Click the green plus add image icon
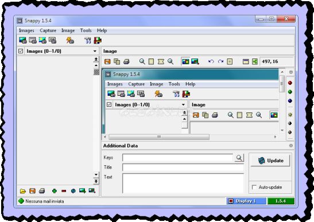 (55, 191)
